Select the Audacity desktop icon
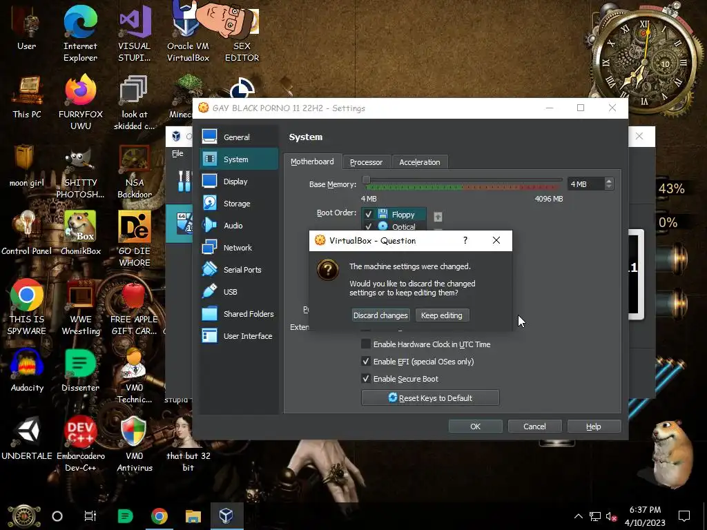Viewport: 707px width, 530px height. 27,370
